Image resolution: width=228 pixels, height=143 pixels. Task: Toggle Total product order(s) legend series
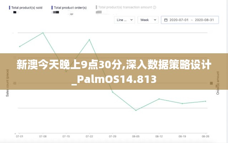tap(69, 8)
